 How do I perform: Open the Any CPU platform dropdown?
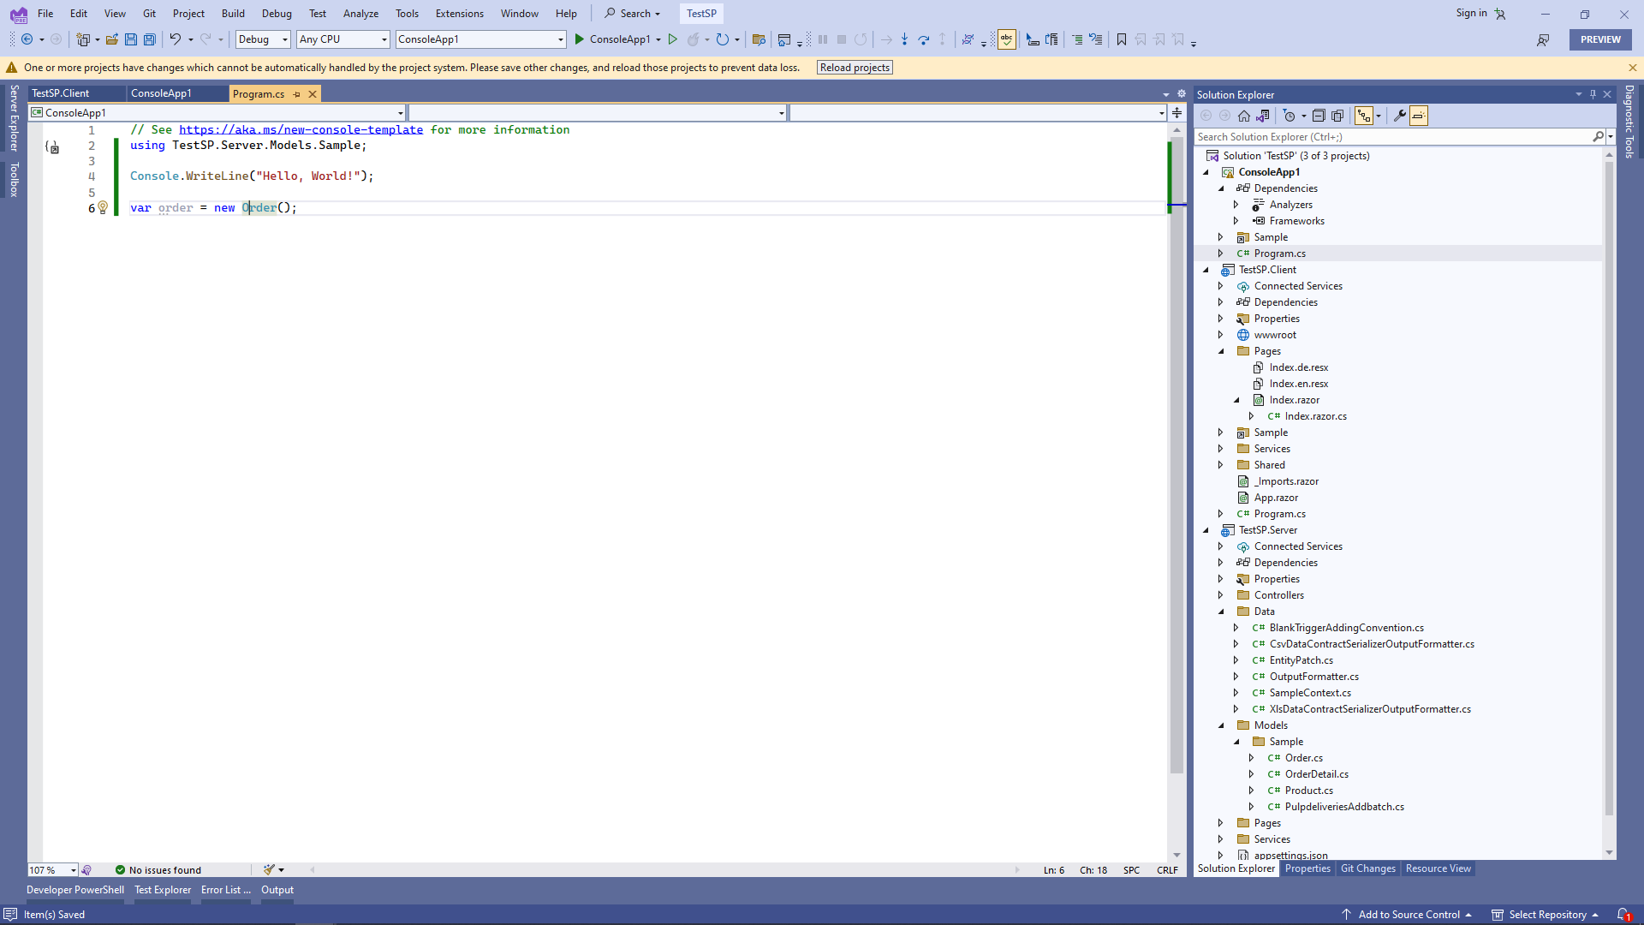coord(342,39)
